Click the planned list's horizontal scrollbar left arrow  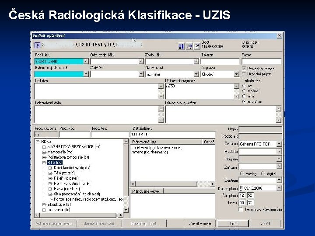pyautogui.click(x=133, y=184)
